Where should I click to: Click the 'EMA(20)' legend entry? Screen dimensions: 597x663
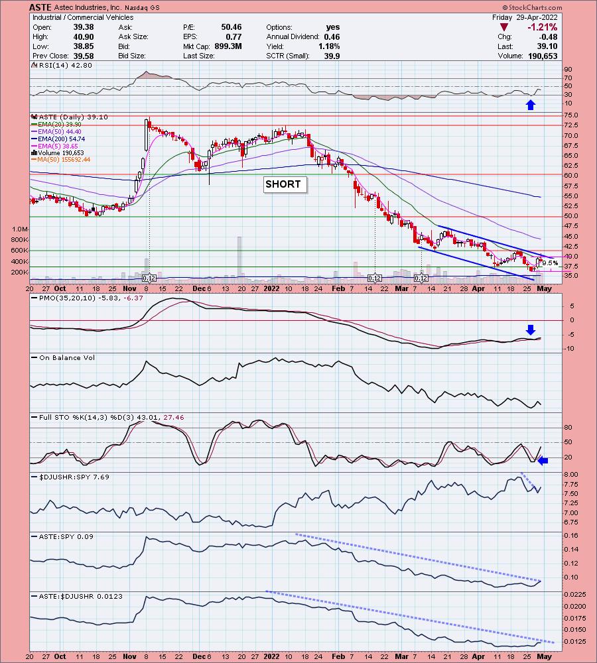(59, 125)
